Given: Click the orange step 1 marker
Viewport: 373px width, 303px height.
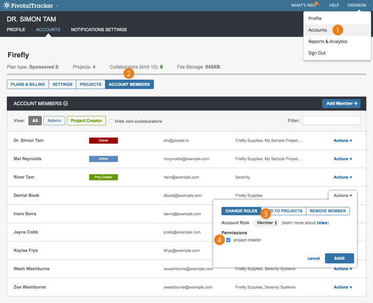Looking at the screenshot, I should 337,30.
